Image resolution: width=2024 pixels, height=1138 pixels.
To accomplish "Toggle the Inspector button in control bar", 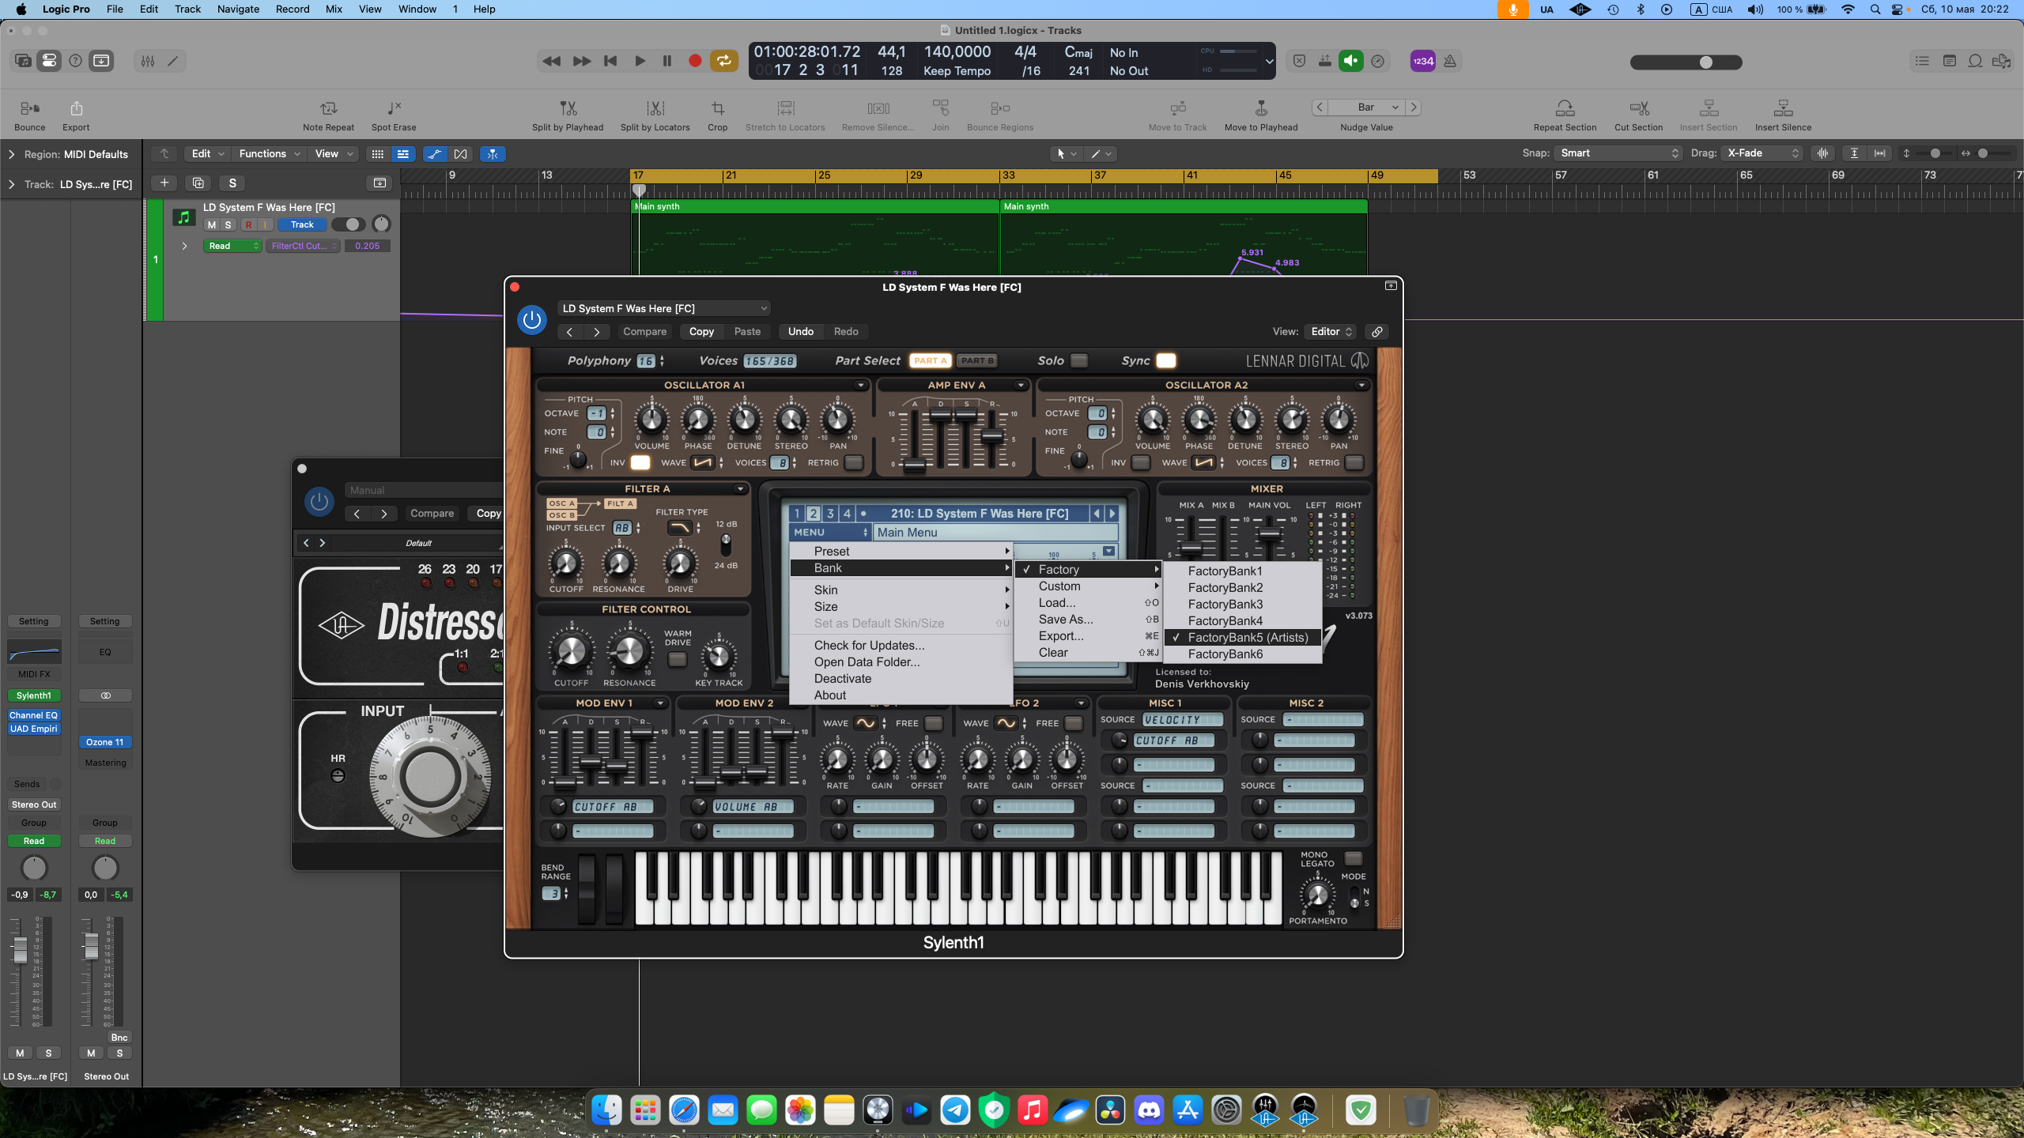I will tap(49, 61).
